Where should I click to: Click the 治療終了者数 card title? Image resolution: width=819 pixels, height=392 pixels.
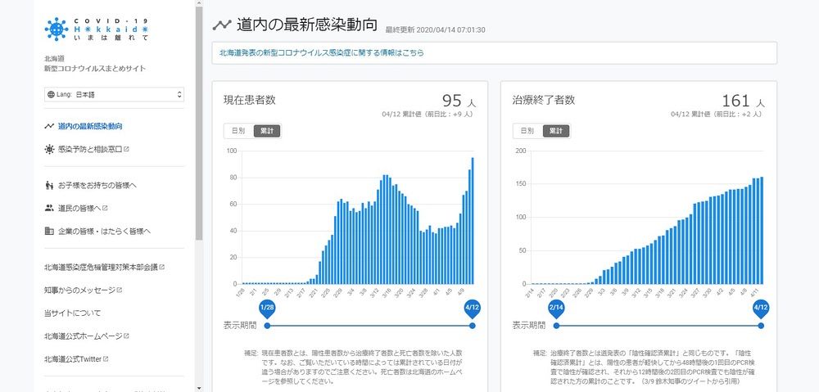[544, 100]
